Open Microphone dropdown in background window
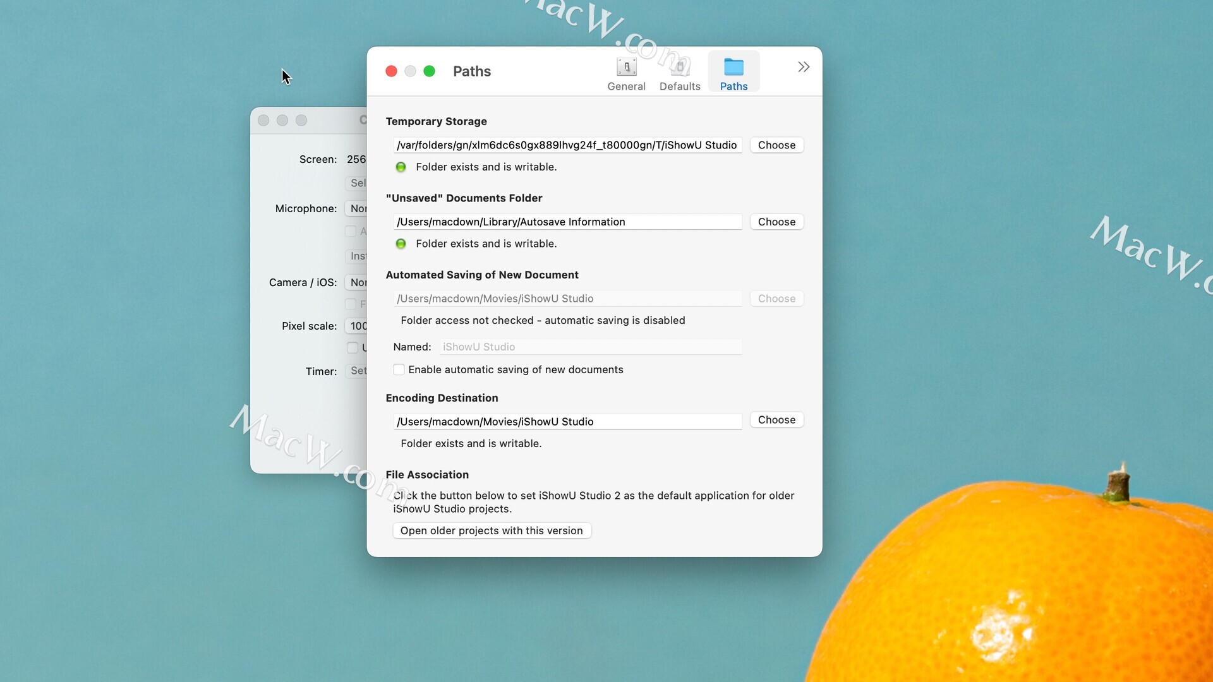 pos(356,208)
